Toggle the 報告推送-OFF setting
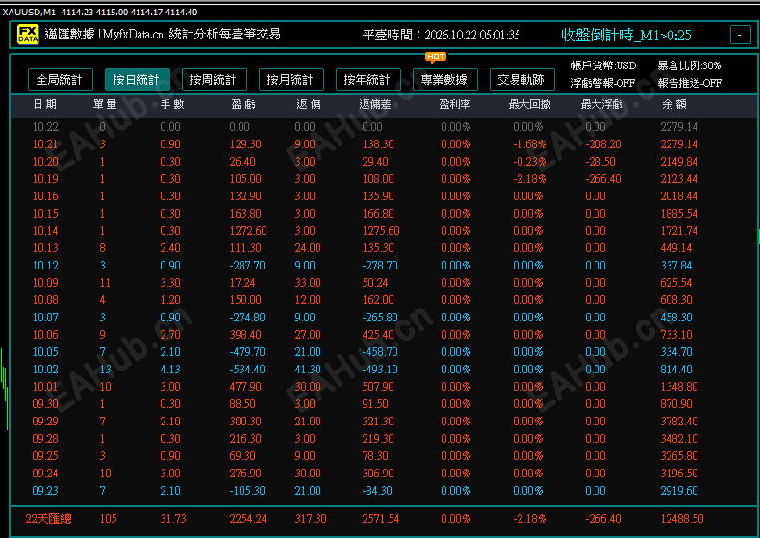The width and height of the screenshot is (760, 538). [689, 83]
